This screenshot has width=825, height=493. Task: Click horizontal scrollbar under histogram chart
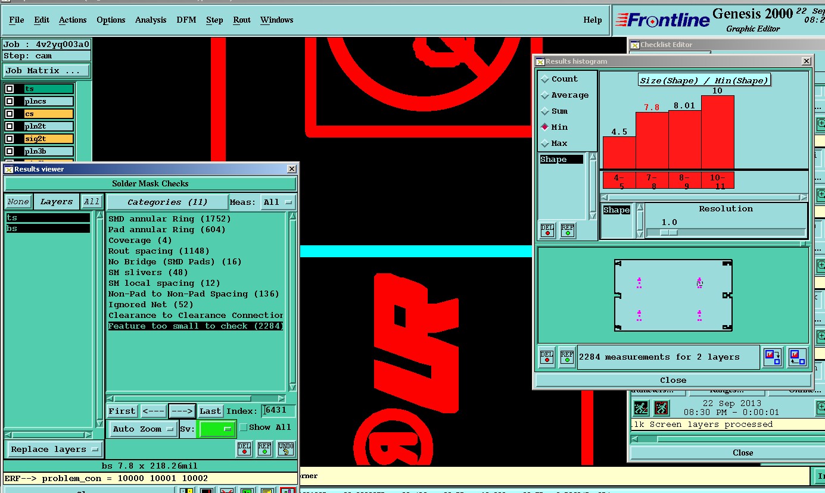tap(704, 197)
